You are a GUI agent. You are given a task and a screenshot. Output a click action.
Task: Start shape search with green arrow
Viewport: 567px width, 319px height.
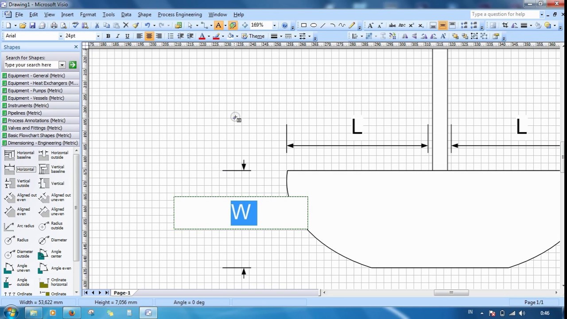point(72,65)
